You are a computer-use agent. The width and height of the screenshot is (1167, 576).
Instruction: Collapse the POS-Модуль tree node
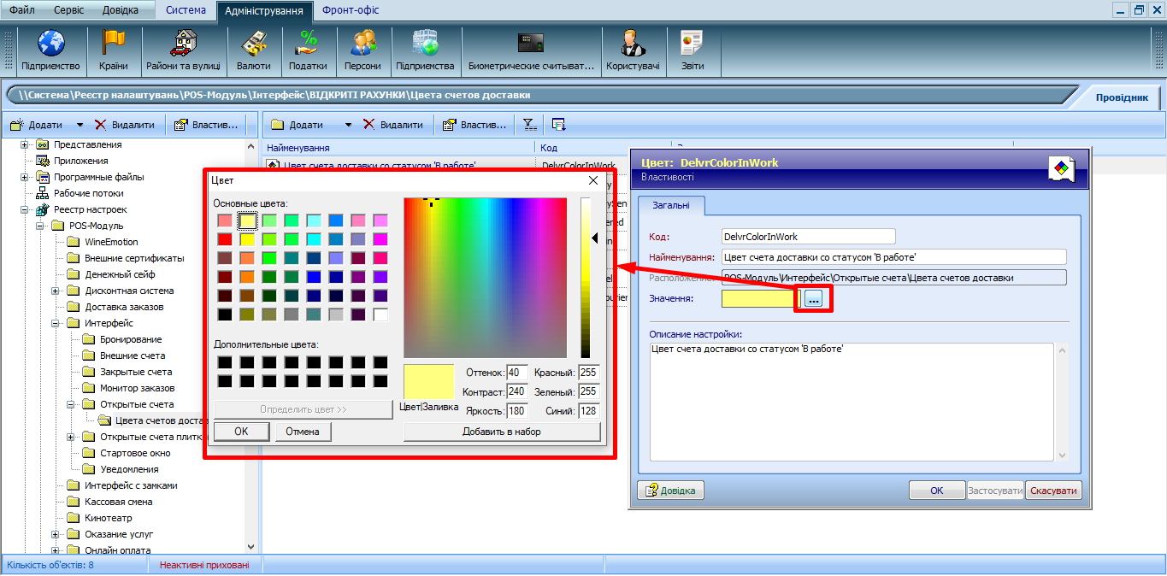click(x=40, y=226)
